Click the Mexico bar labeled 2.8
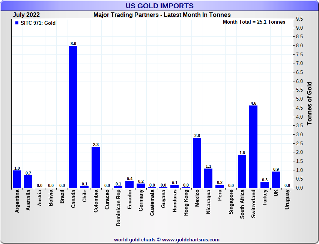This screenshot has width=319, height=244. click(x=197, y=163)
